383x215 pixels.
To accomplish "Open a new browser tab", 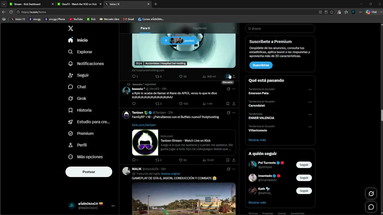I will pos(156,4).
